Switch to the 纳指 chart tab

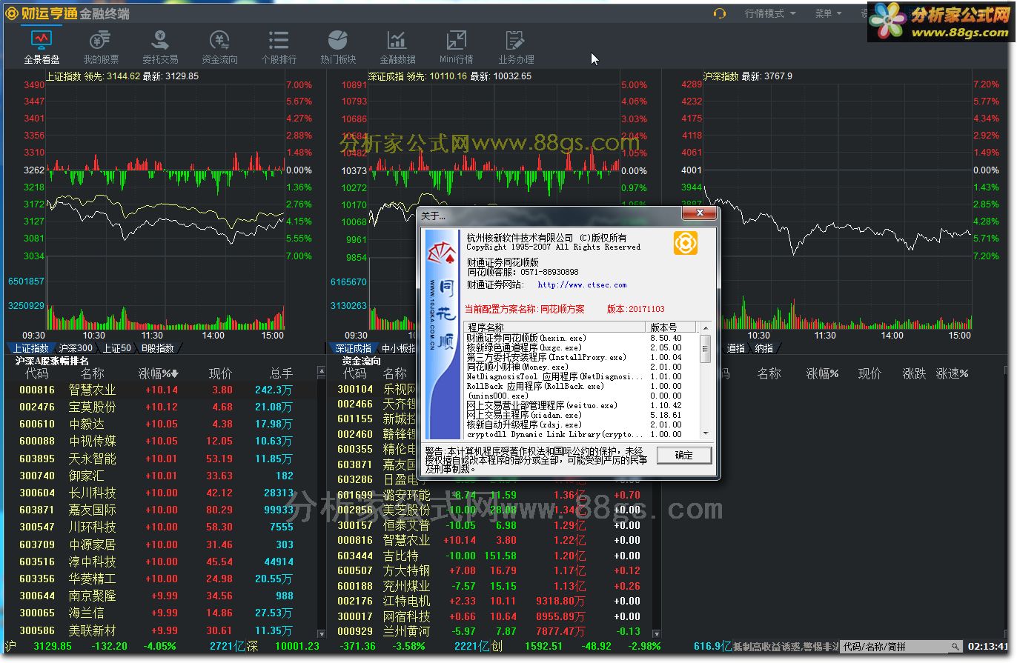[764, 348]
